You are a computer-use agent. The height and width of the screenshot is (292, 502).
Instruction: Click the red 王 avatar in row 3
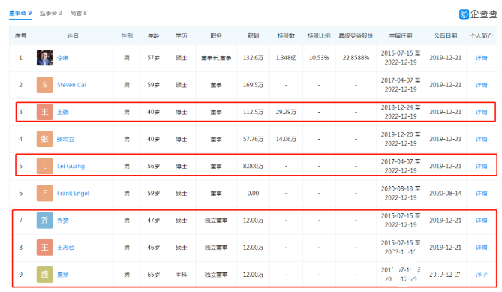coord(44,112)
